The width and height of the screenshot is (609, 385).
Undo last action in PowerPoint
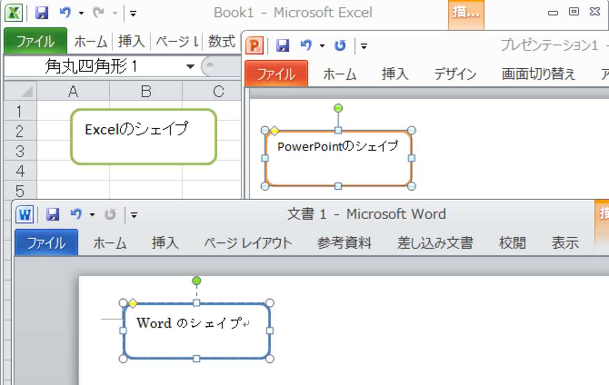pyautogui.click(x=306, y=45)
